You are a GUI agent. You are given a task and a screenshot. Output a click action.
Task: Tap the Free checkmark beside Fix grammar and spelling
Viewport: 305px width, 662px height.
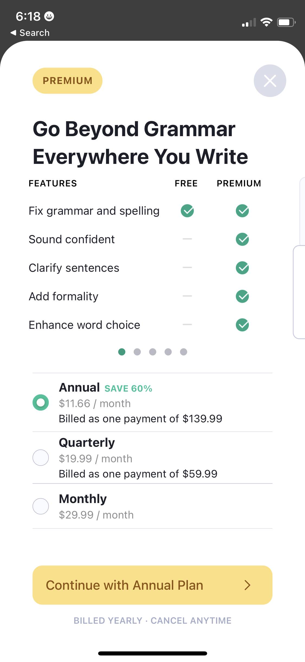tap(187, 211)
